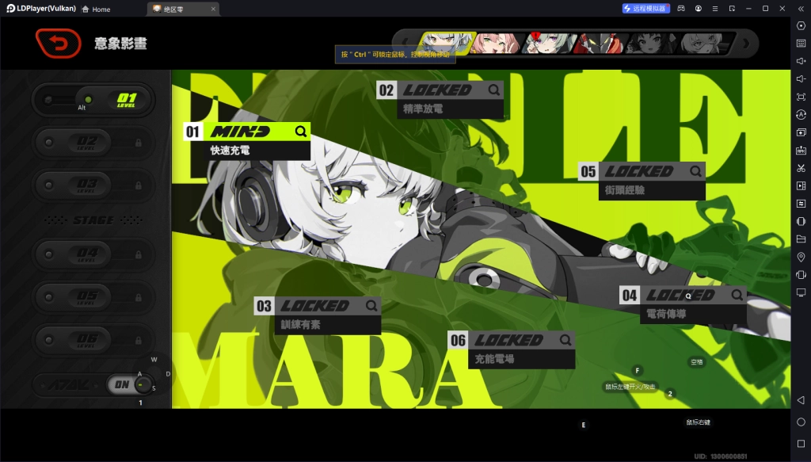Click the blue 远程模拟器 button
811x462 pixels.
tap(644, 9)
